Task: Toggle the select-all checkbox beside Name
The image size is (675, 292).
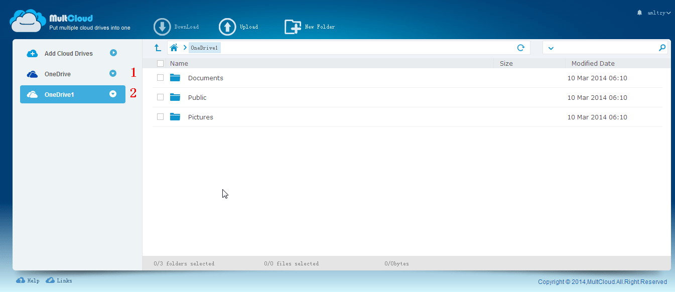Action: pyautogui.click(x=160, y=63)
